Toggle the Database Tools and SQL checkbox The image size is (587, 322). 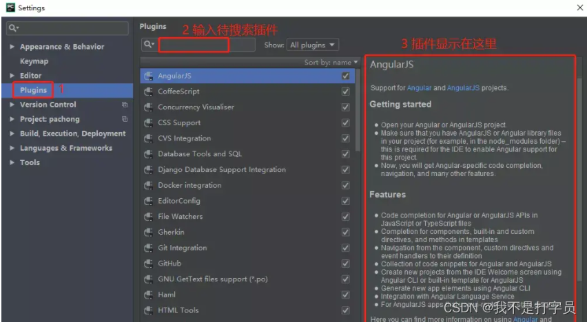coord(346,154)
